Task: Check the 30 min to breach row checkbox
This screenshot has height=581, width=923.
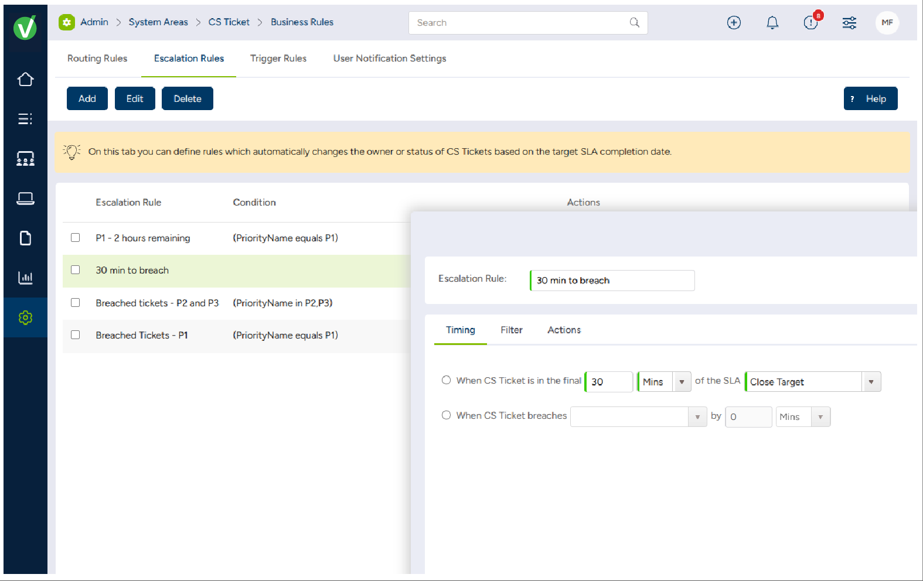Action: click(x=75, y=270)
